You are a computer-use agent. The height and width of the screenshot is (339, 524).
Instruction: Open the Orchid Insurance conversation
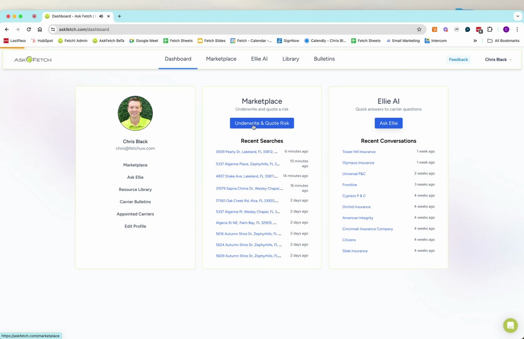click(x=357, y=207)
